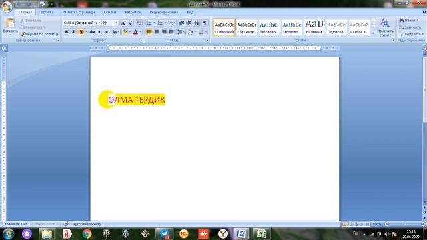This screenshot has height=240, width=427.
Task: Align text right
Action: tap(164, 32)
